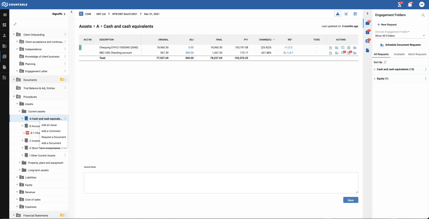
Task: Click the Save button under General Notes
Action: point(351,200)
